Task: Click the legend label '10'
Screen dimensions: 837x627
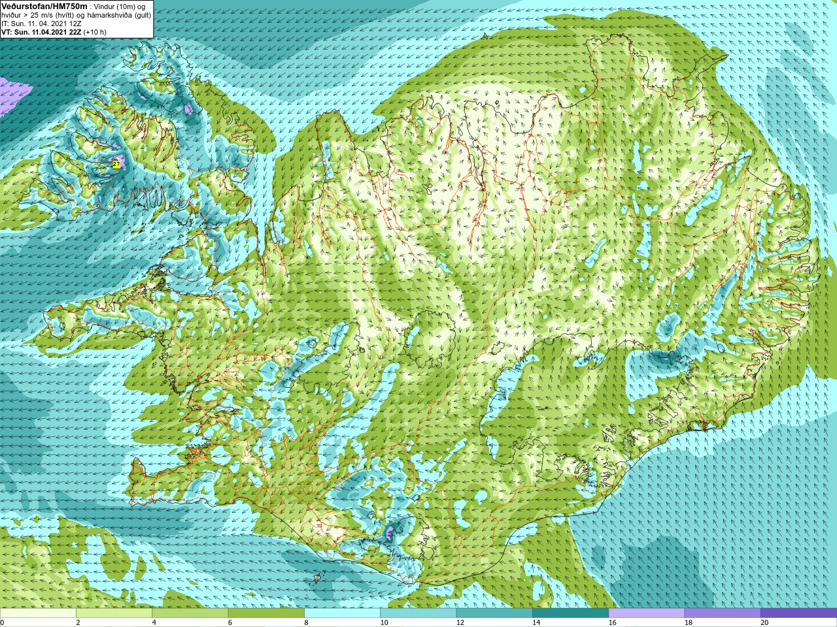Action: (x=384, y=622)
